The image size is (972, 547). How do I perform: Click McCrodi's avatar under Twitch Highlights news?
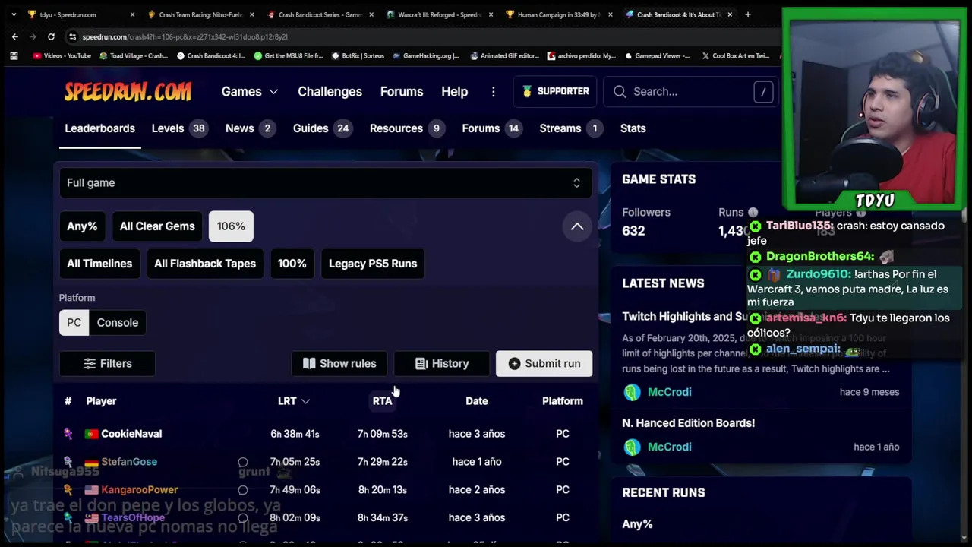coord(632,392)
